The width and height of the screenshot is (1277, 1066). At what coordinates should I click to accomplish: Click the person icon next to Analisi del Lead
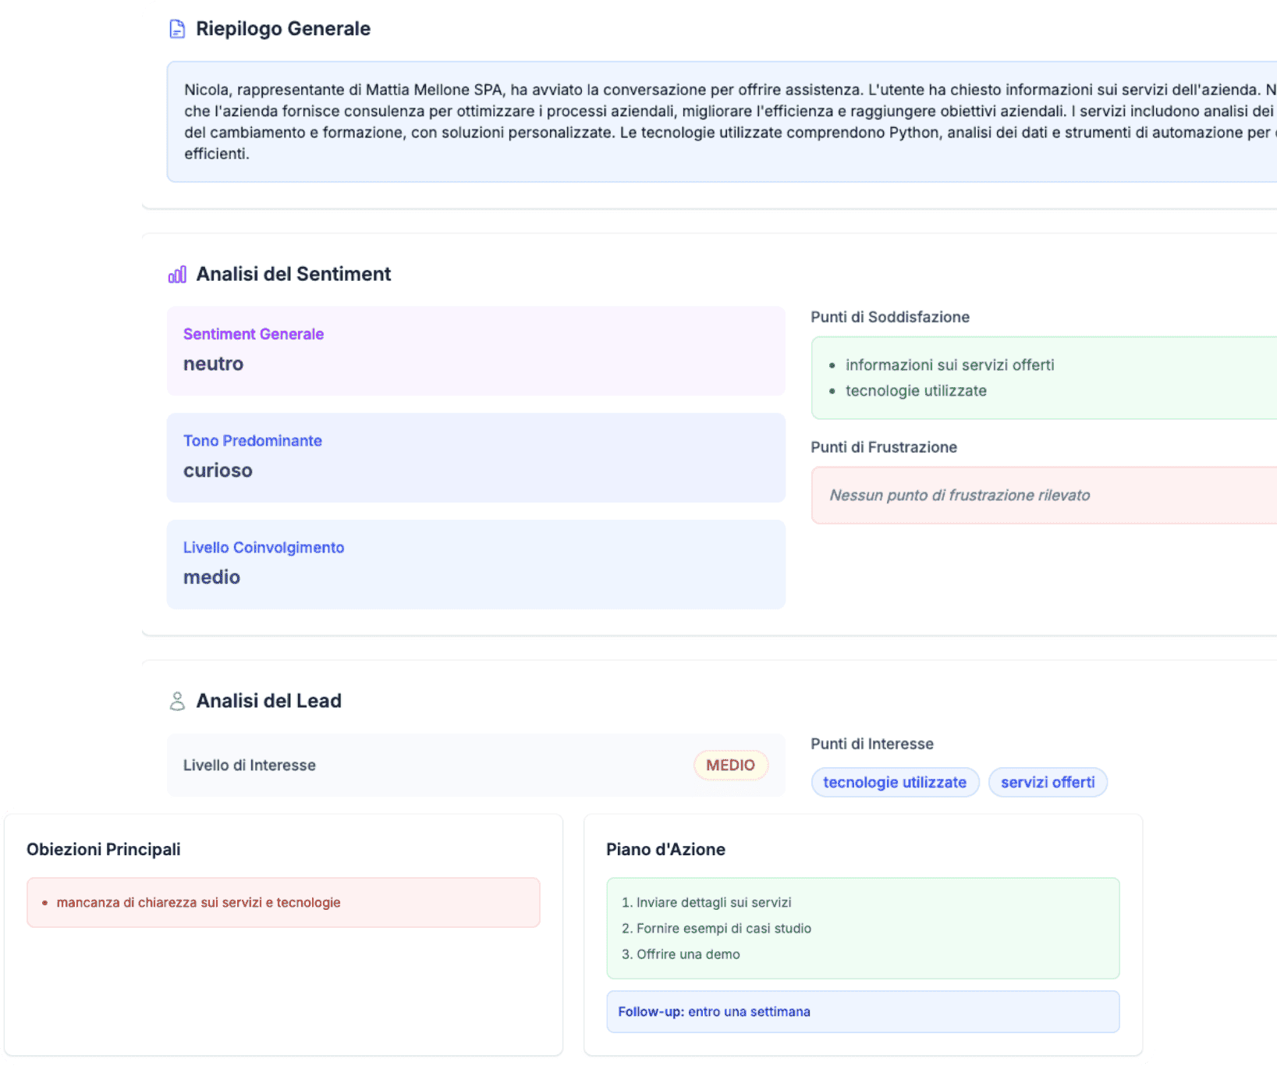[x=177, y=700]
